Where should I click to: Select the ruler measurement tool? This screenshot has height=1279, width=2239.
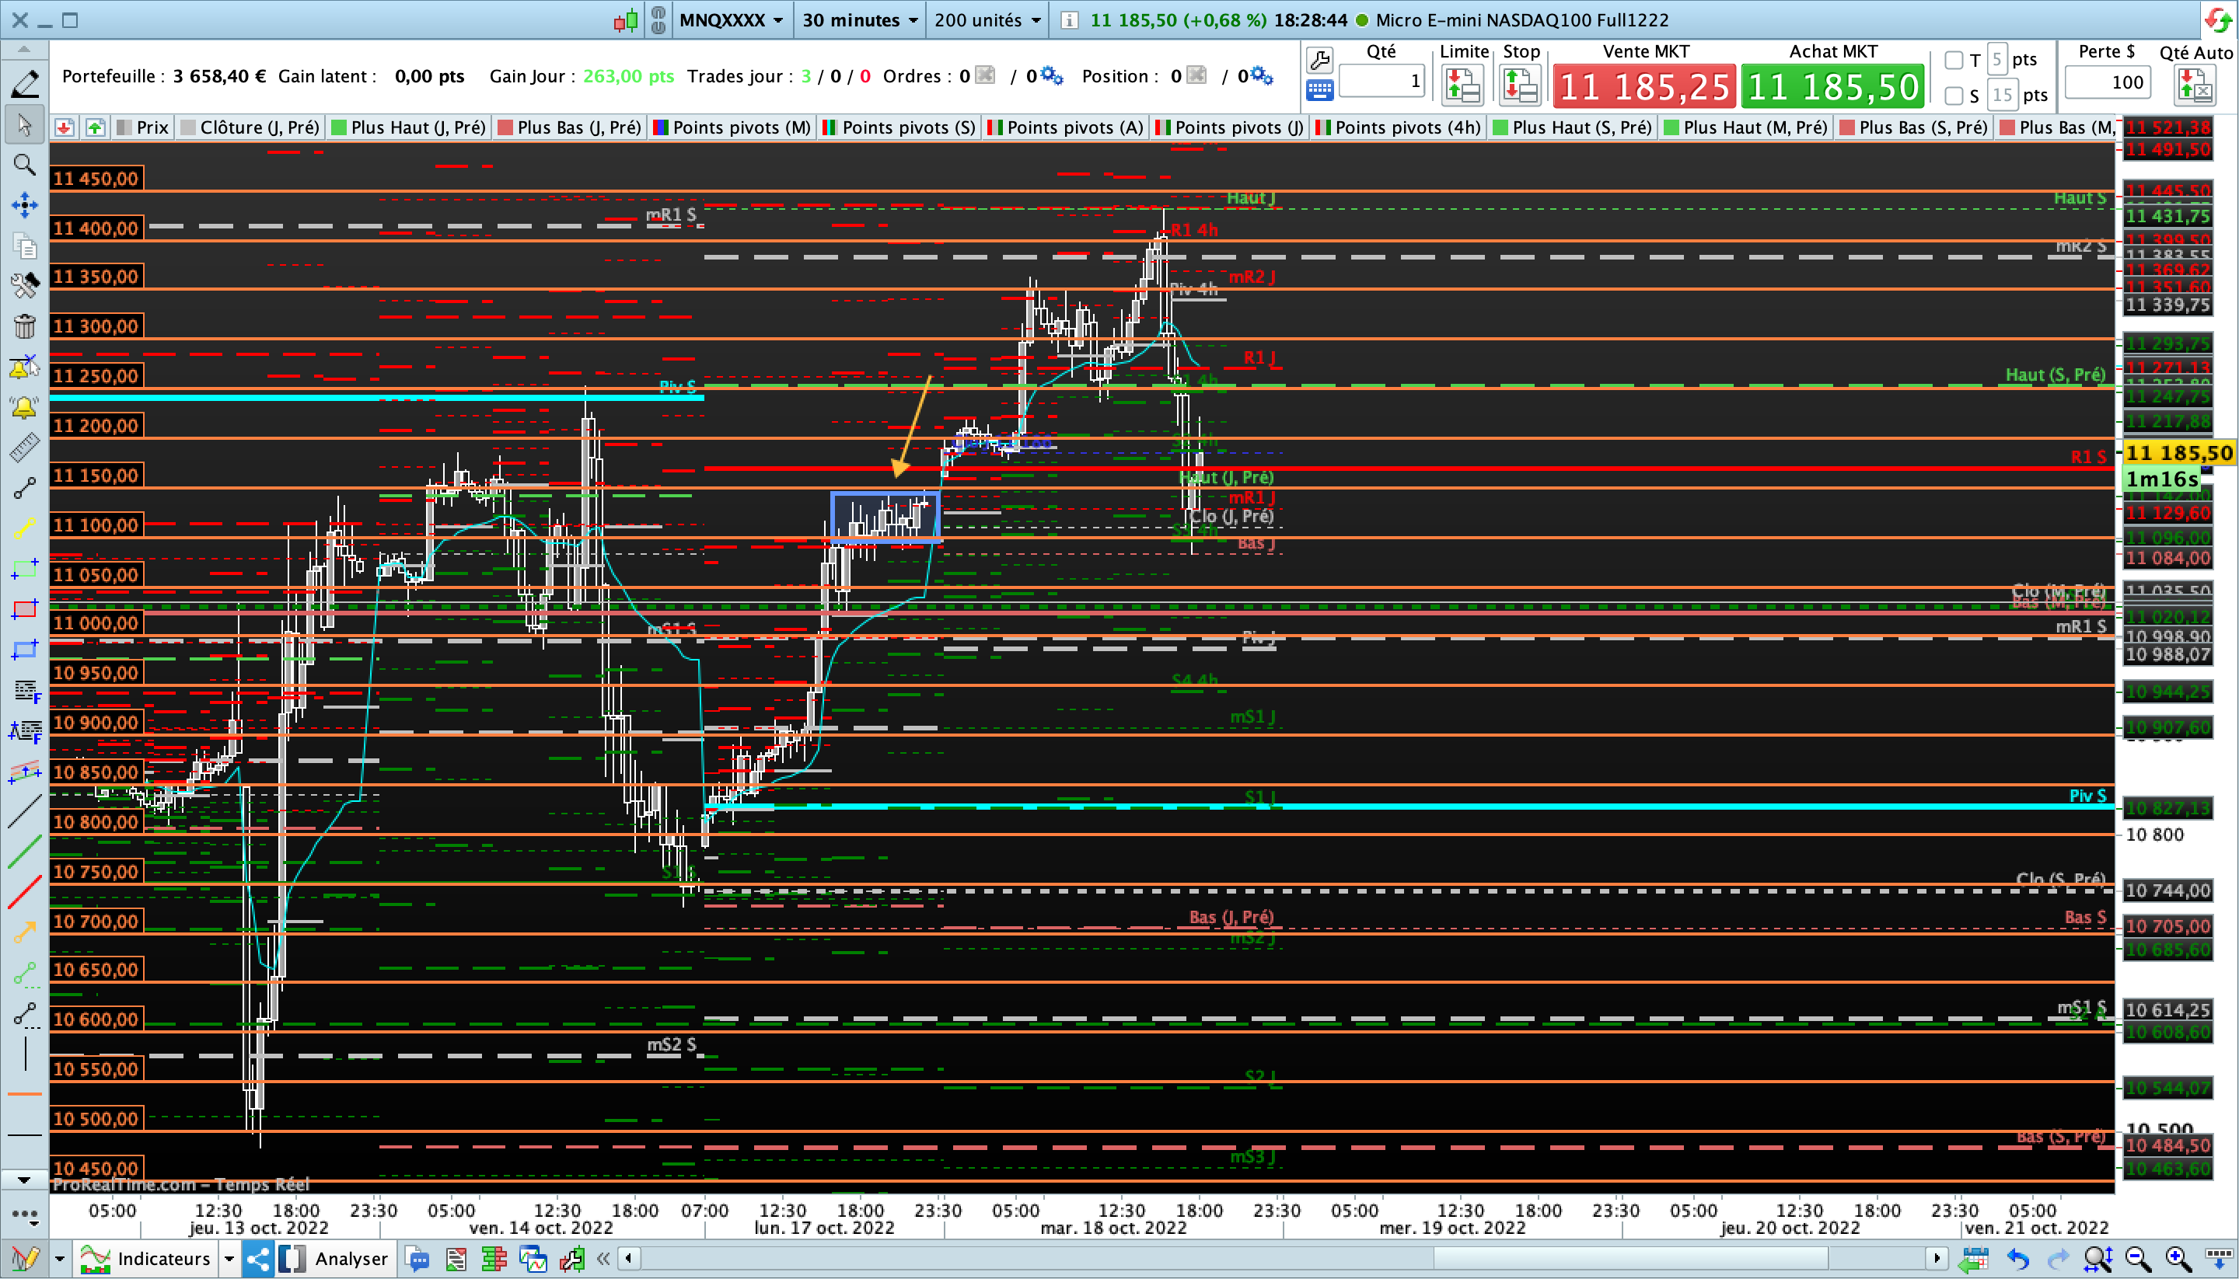pyautogui.click(x=24, y=448)
